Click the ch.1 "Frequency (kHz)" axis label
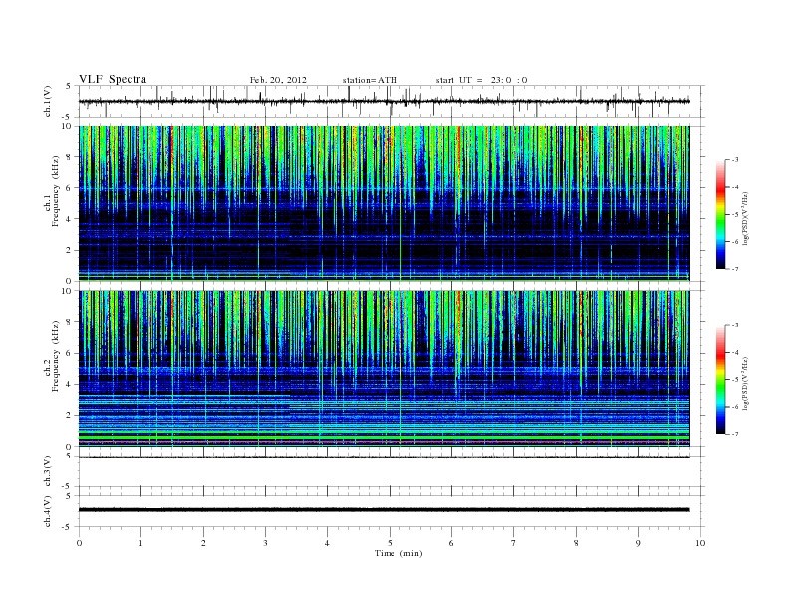 (56, 191)
